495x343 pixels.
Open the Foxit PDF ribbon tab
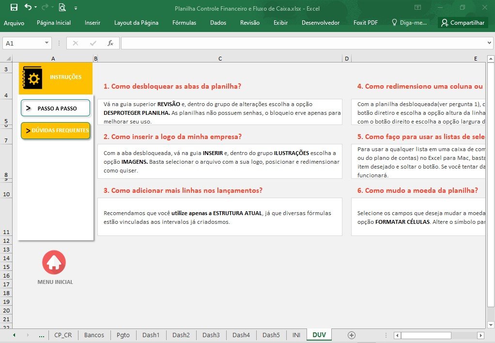click(x=366, y=23)
